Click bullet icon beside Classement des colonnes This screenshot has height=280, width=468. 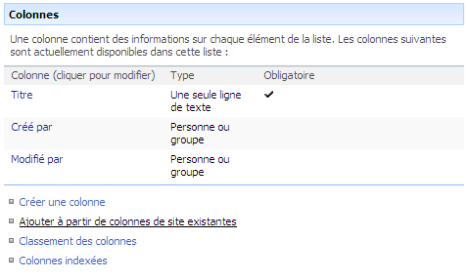(11, 241)
